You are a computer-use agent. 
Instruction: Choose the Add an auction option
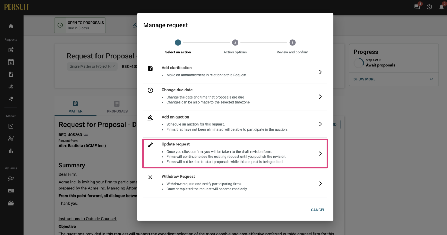[x=235, y=124]
